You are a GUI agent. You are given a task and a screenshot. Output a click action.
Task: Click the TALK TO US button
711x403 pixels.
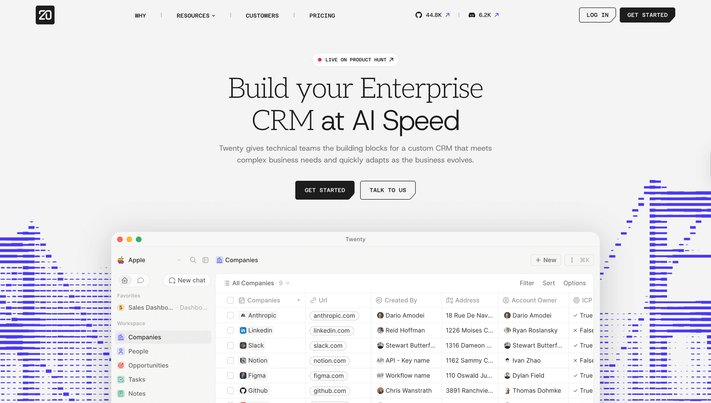click(388, 190)
